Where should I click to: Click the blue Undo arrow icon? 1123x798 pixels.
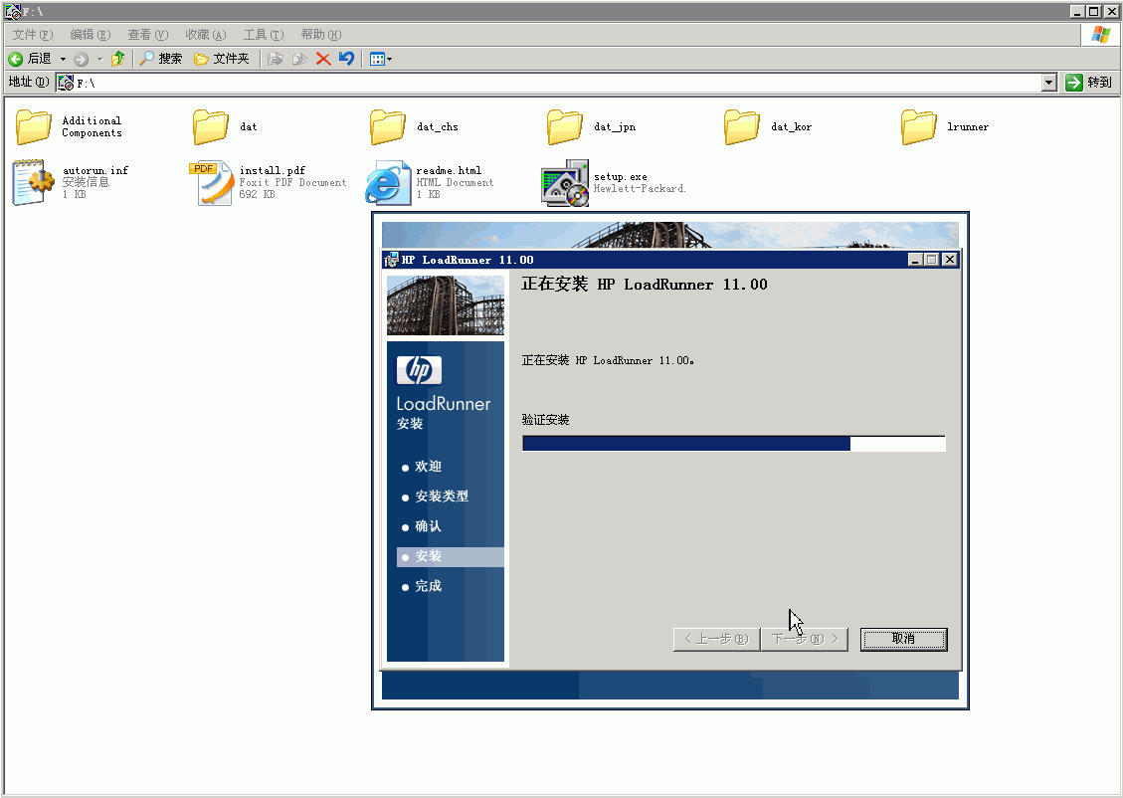tap(346, 59)
